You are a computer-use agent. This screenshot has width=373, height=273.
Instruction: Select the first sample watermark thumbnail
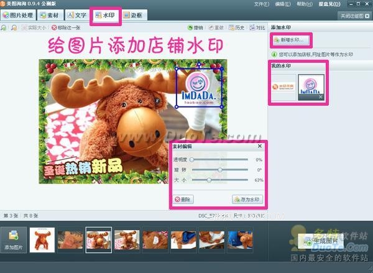283,87
